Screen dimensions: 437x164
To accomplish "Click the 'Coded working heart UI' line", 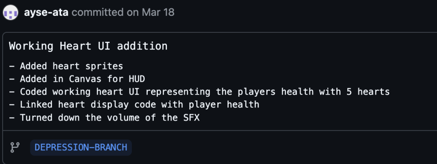I will tap(199, 92).
